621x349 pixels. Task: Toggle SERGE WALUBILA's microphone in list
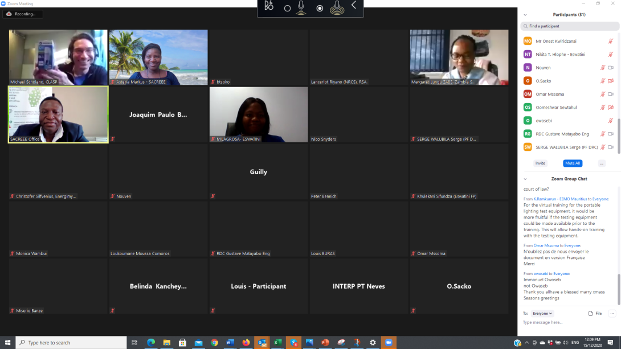[x=603, y=147]
